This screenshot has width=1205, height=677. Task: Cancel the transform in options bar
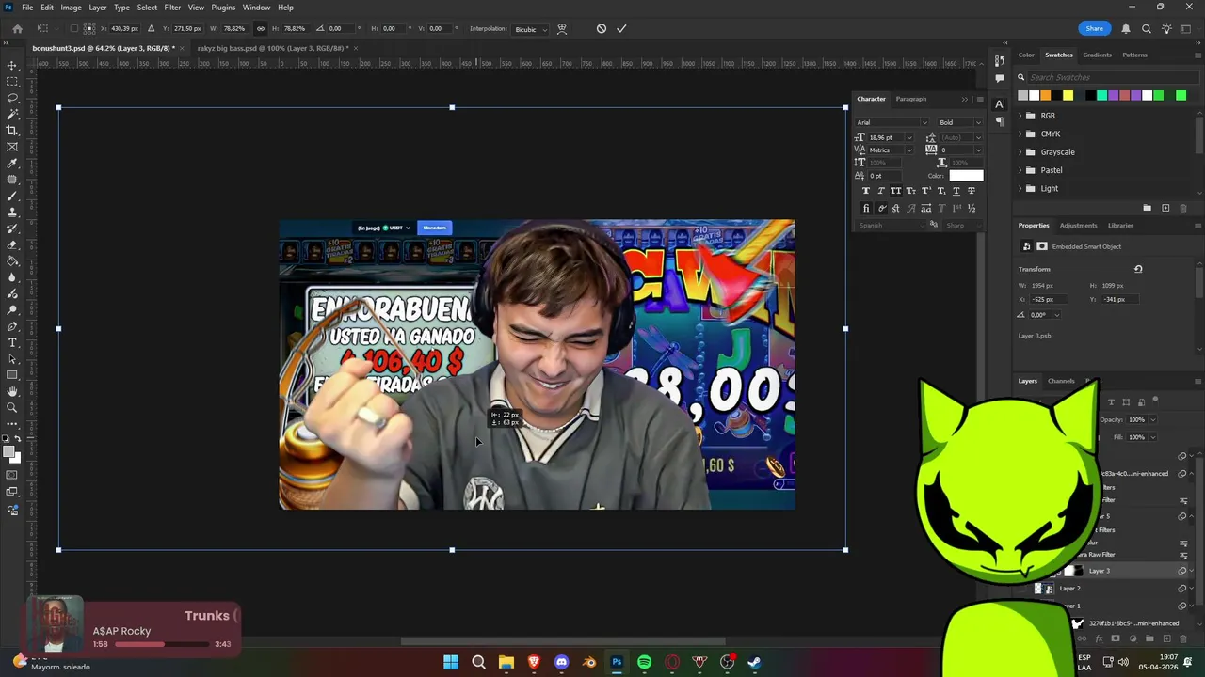[602, 28]
